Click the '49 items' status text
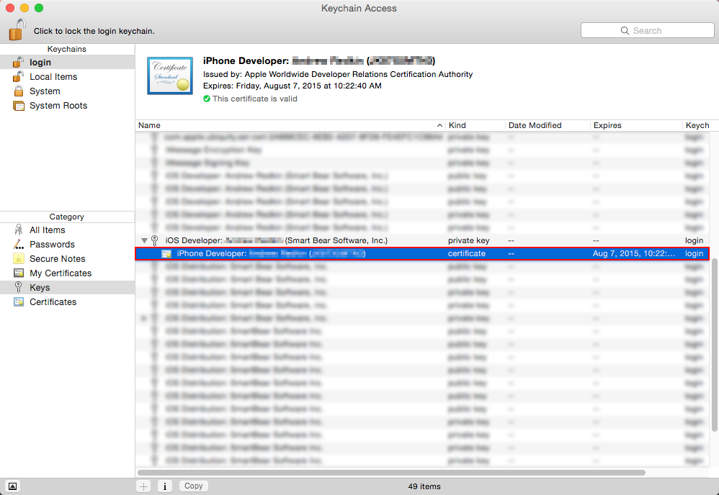Image resolution: width=719 pixels, height=495 pixels. pyautogui.click(x=424, y=486)
